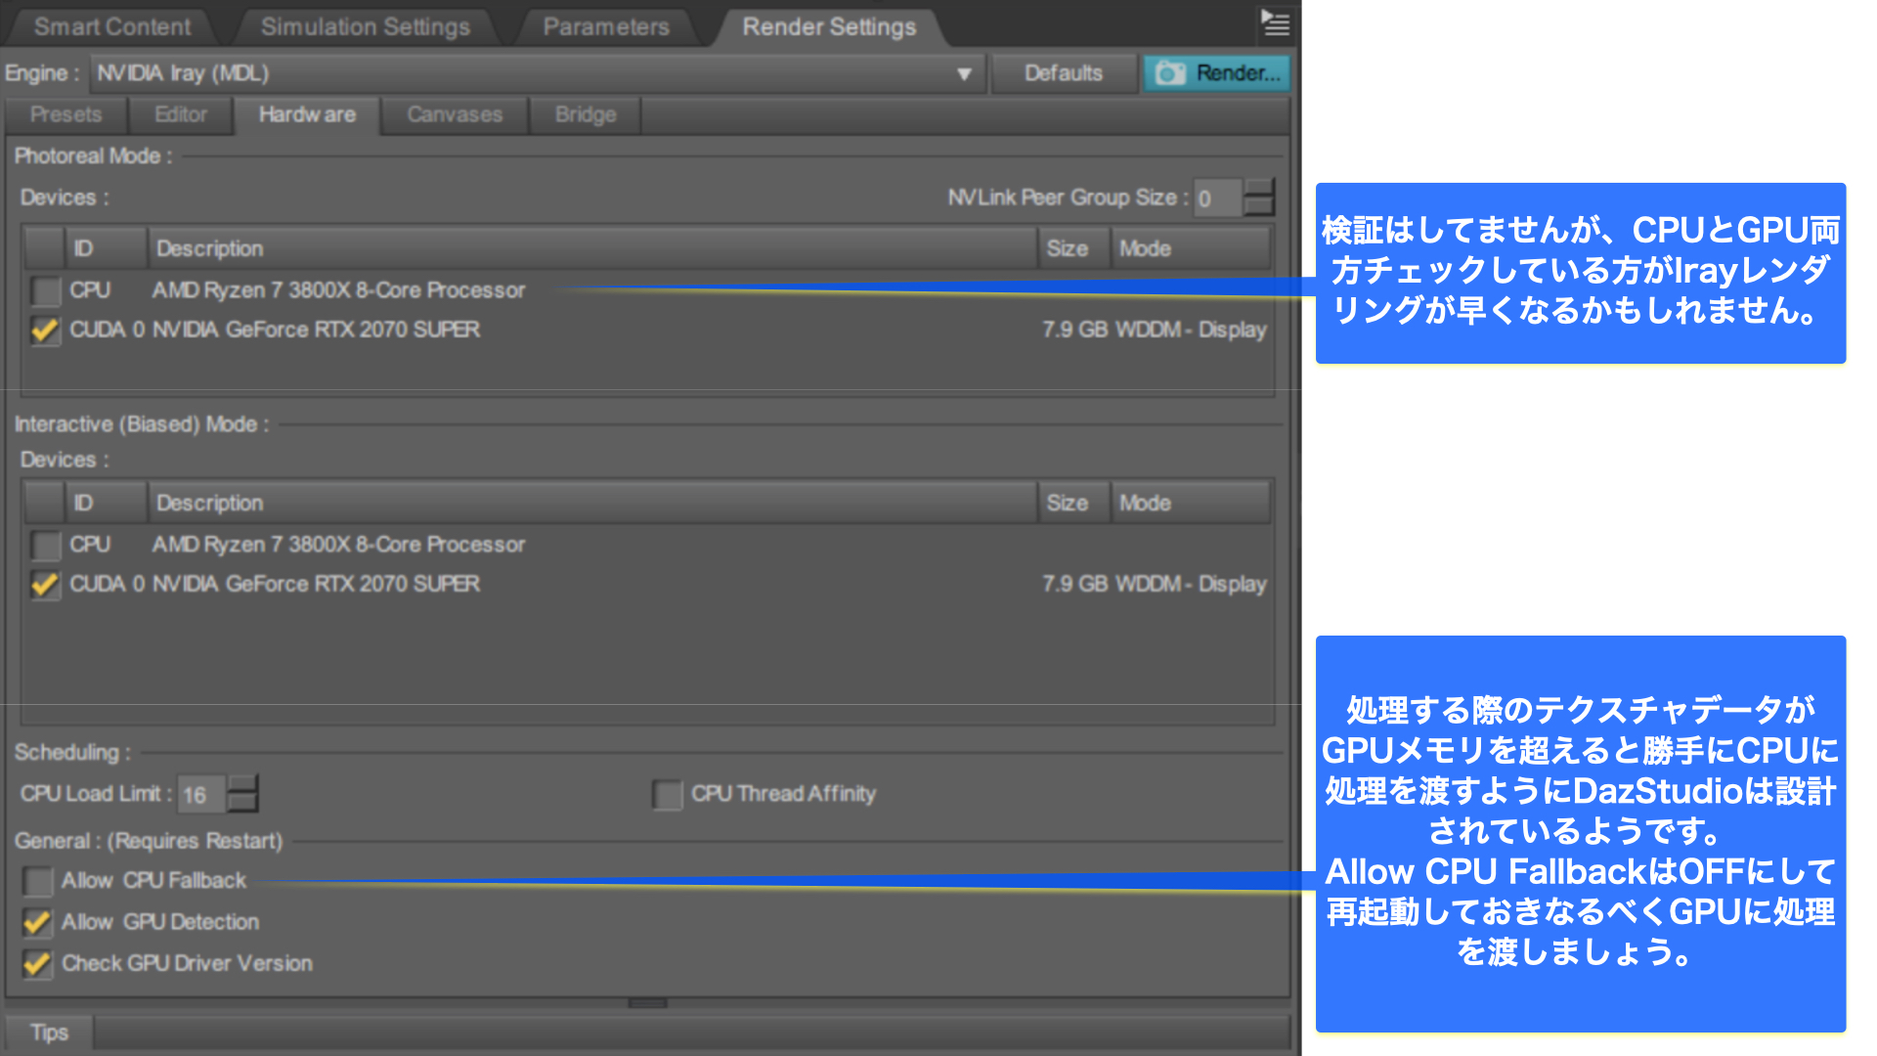Open the Engine NVIDIA Iray dropdown

pos(538,73)
